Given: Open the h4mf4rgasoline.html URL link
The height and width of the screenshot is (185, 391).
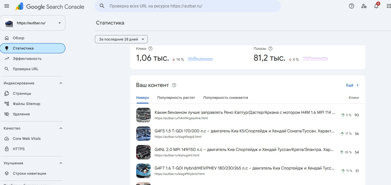Looking at the screenshot, I should (x=181, y=118).
